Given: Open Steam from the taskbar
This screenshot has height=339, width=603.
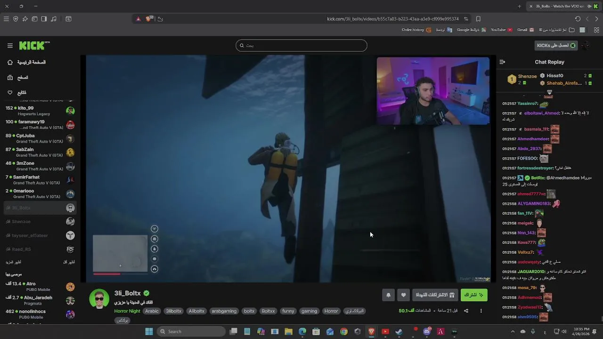Looking at the screenshot, I should (399, 331).
